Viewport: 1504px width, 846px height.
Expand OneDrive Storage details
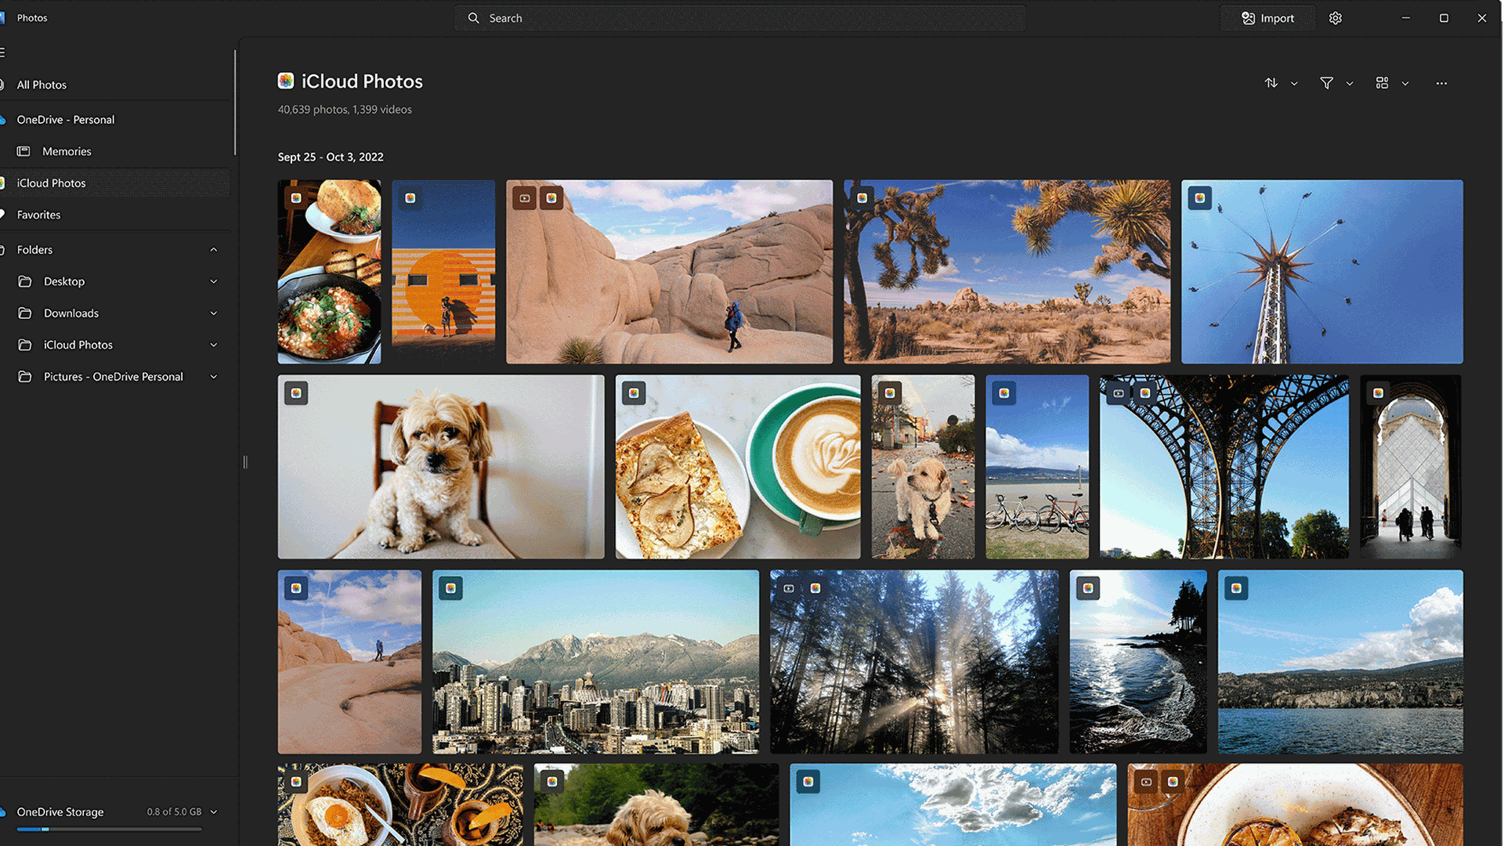pos(215,812)
